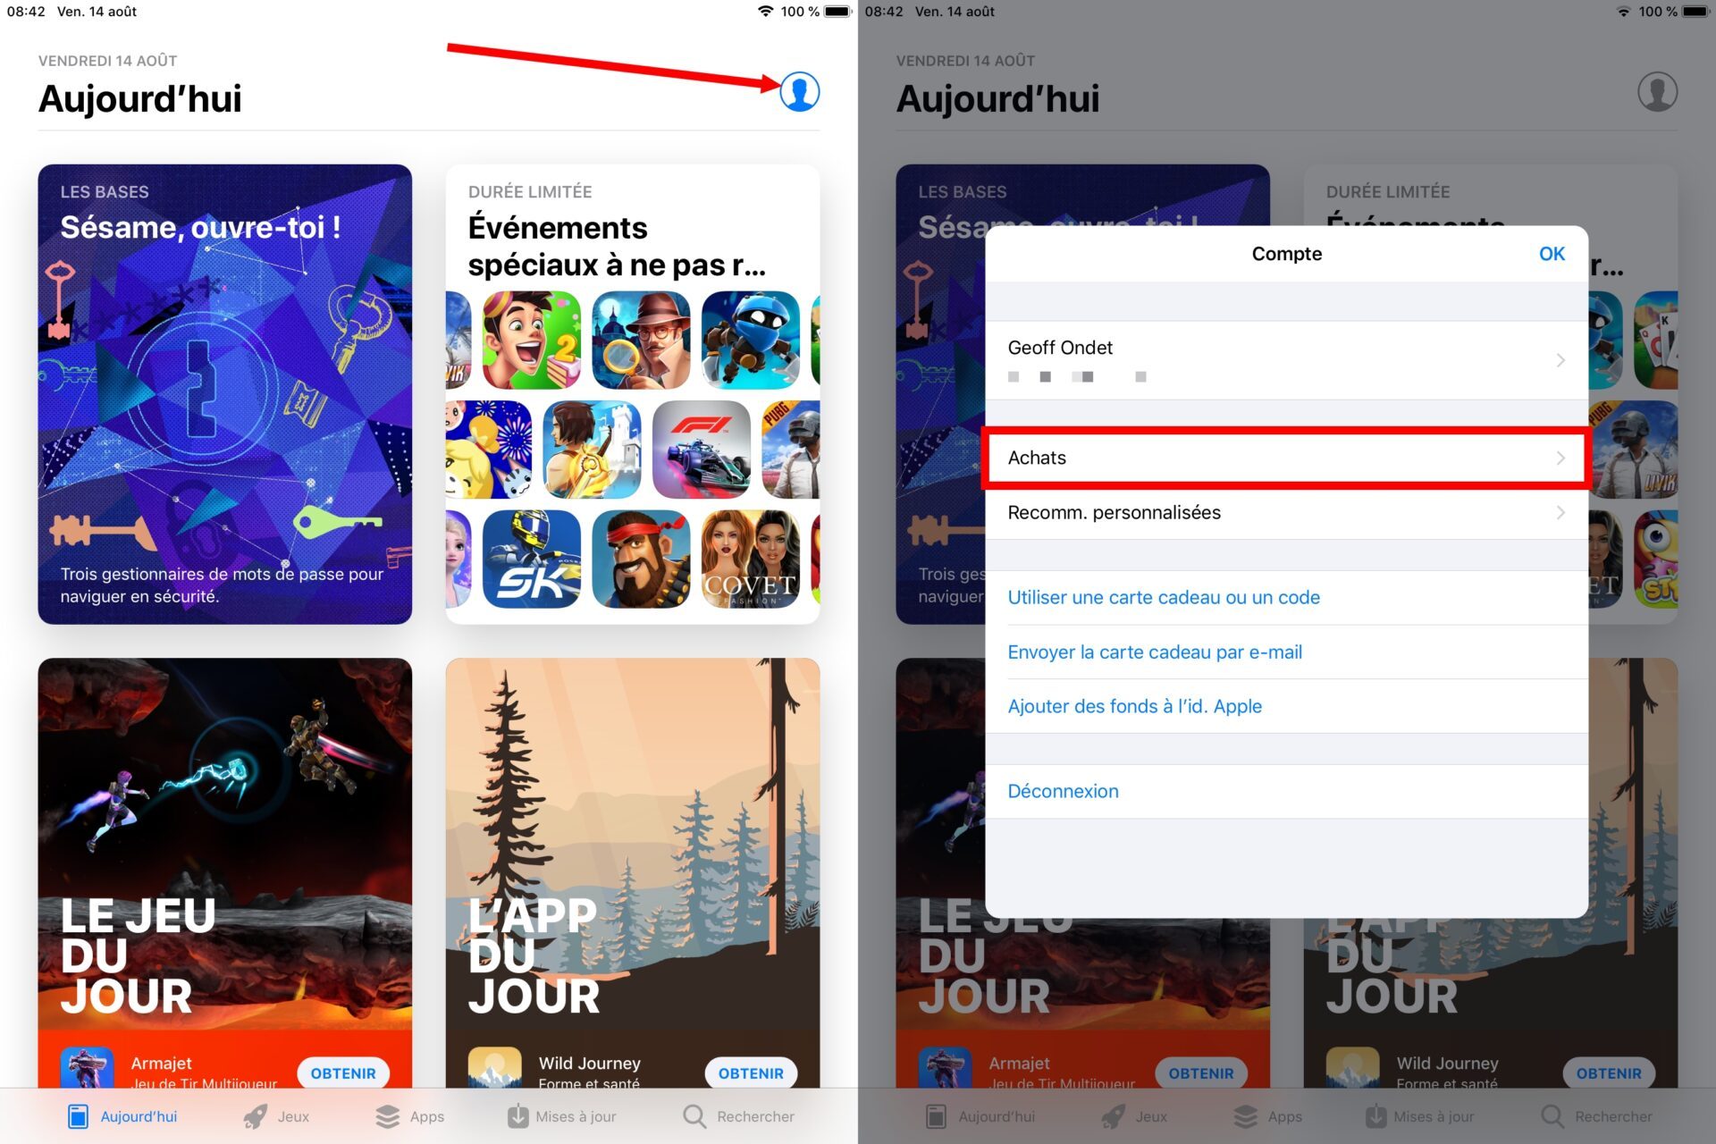Expand the Geoff Ondet account chevron
This screenshot has height=1144, width=1716.
[1560, 360]
